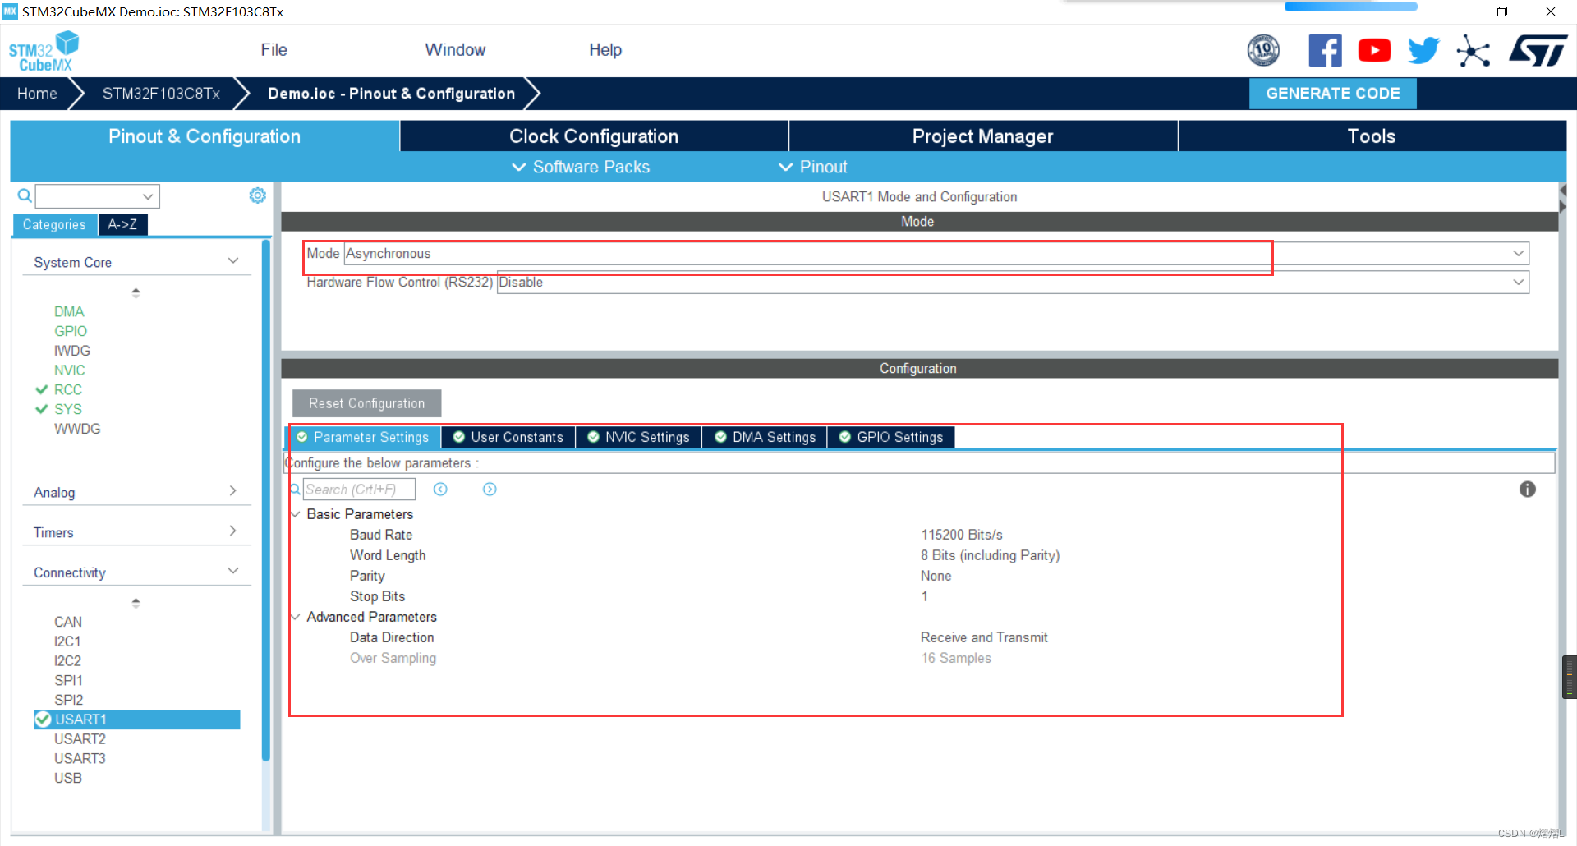Image resolution: width=1577 pixels, height=846 pixels.
Task: Open the NVIC Settings tab
Action: pos(638,438)
